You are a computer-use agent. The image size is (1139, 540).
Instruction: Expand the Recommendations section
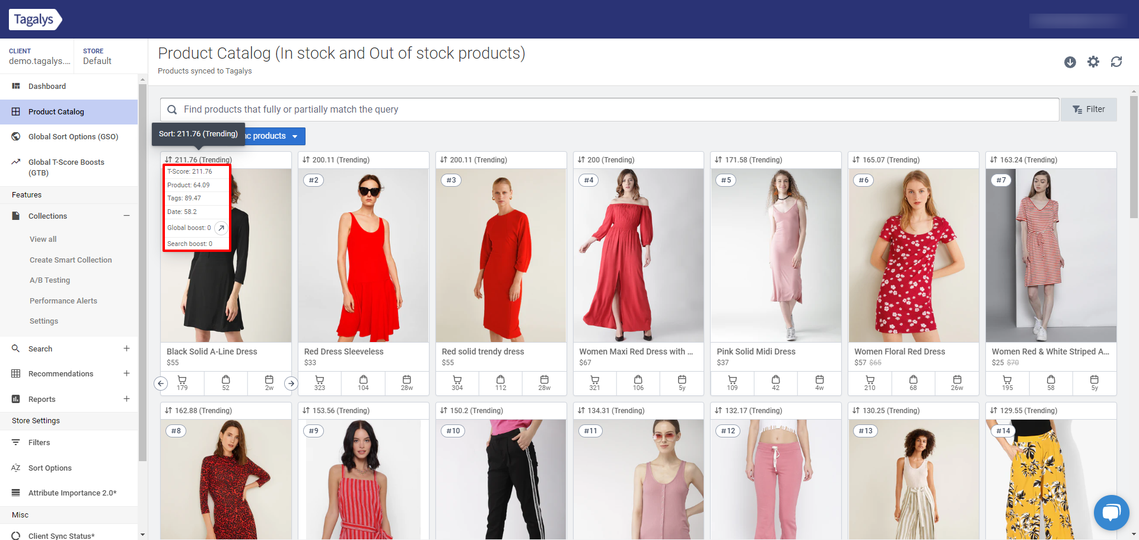(126, 373)
